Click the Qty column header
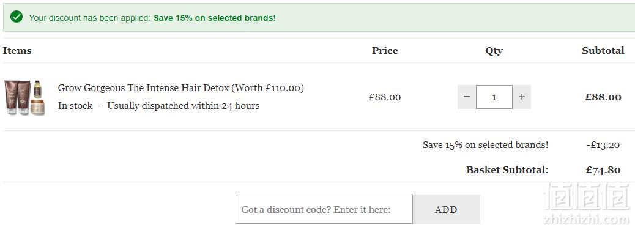 click(494, 51)
